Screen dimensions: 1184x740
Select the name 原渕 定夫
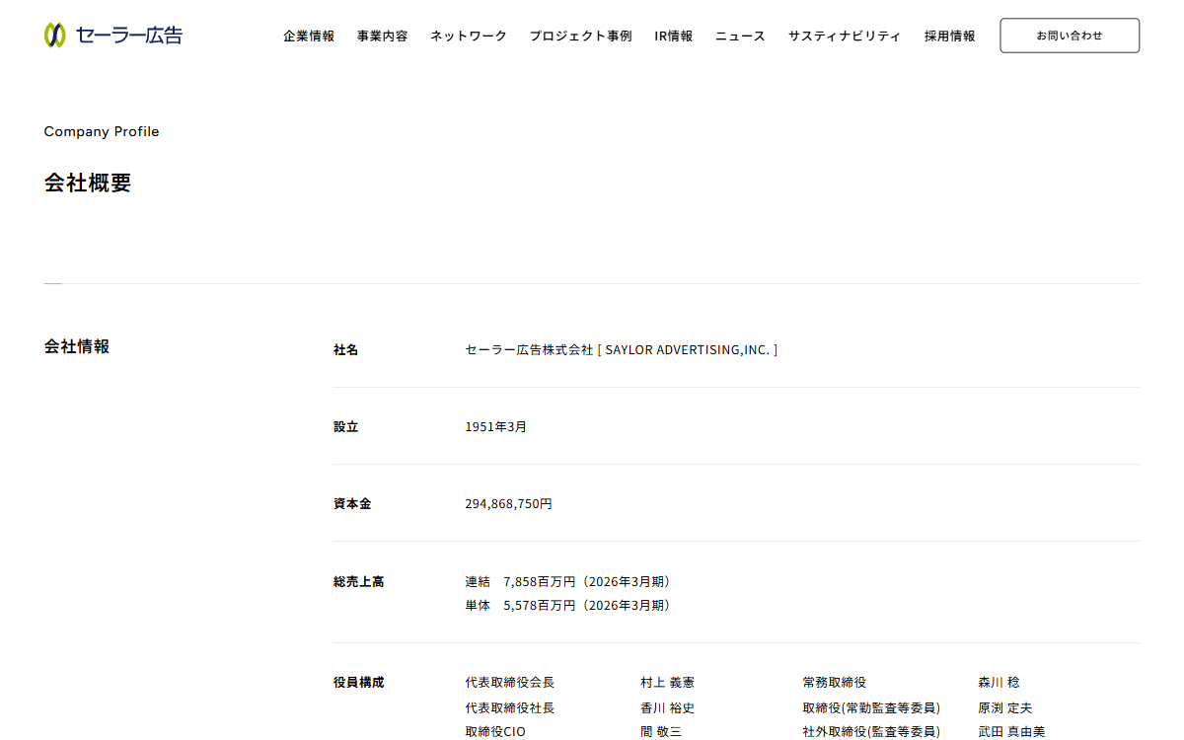coord(1005,708)
